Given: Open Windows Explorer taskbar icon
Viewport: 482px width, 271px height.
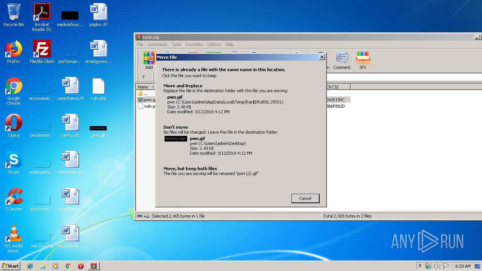Looking at the screenshot, I should (x=43, y=266).
